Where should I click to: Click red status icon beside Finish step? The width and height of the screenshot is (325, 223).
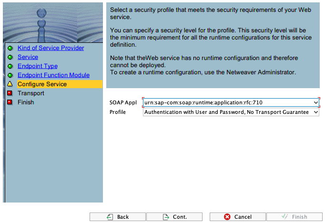[x=10, y=102]
